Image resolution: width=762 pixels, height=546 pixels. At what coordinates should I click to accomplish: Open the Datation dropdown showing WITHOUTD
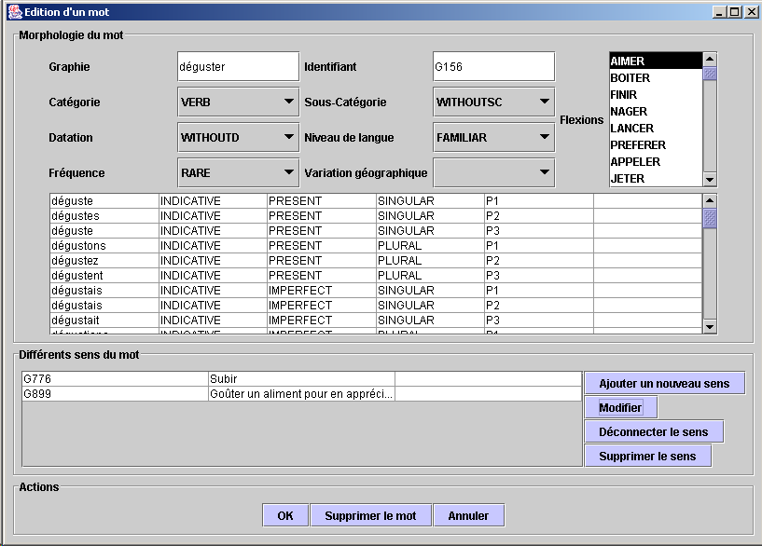238,138
